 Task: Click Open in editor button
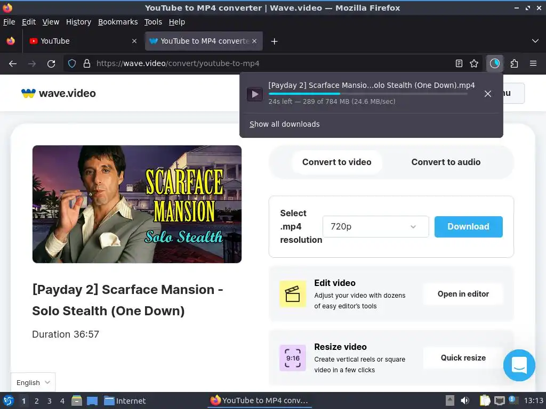click(x=463, y=294)
